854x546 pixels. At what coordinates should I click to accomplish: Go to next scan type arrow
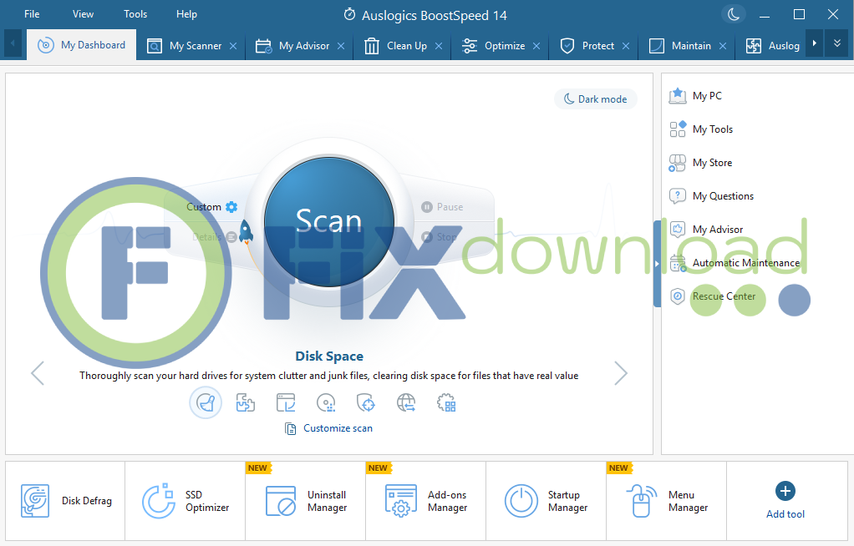point(620,373)
